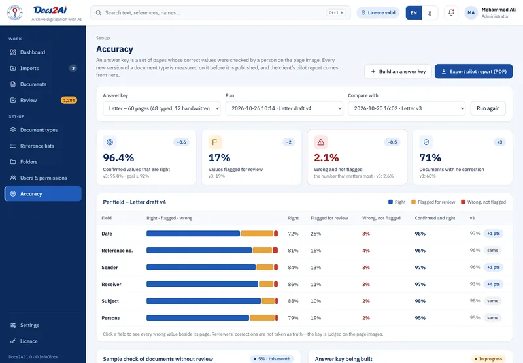Open Reference lists page
Screen dimensions: 523x363
point(42,146)
